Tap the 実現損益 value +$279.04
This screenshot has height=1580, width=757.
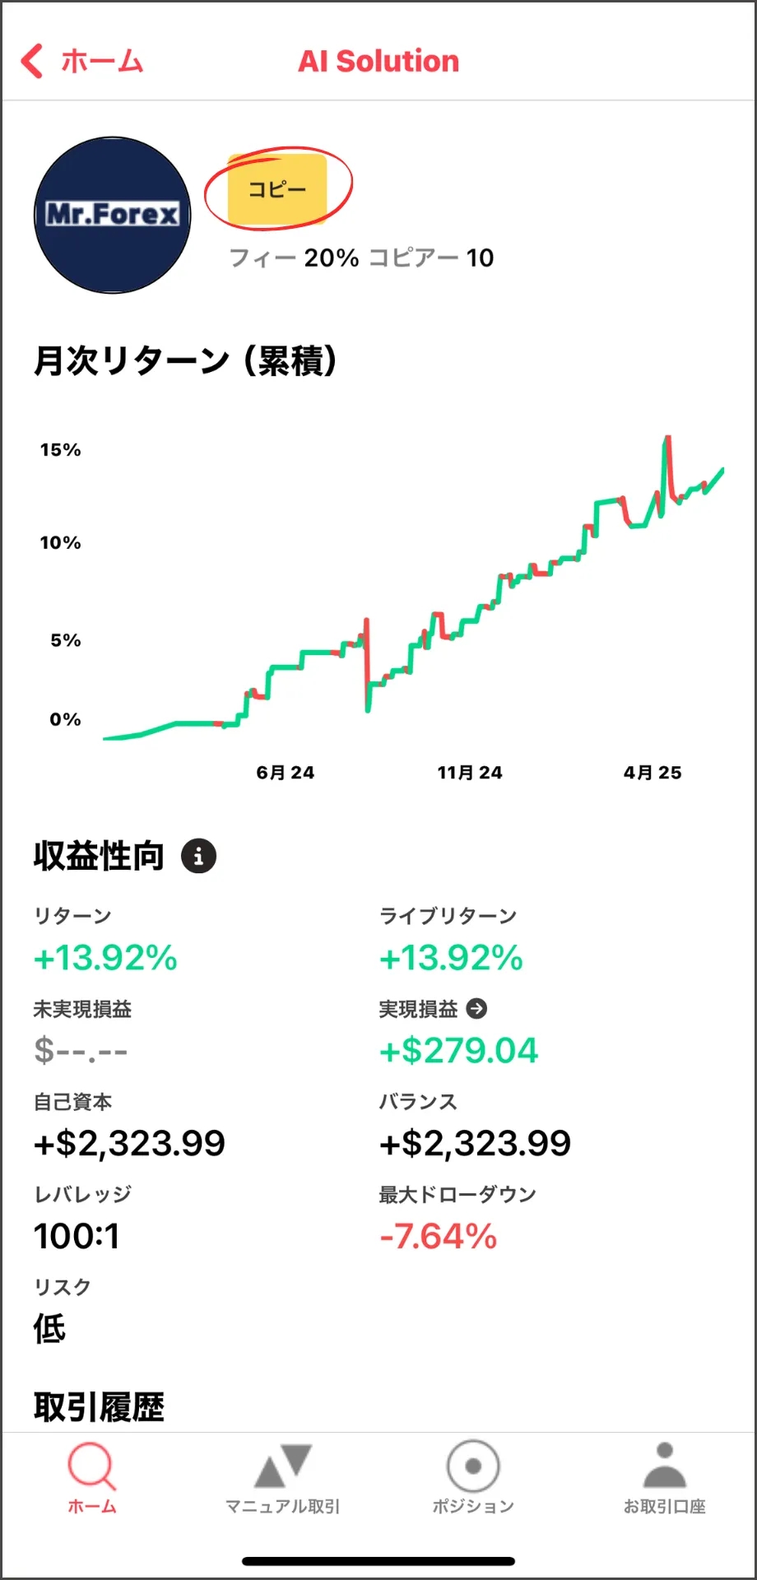click(x=458, y=1050)
